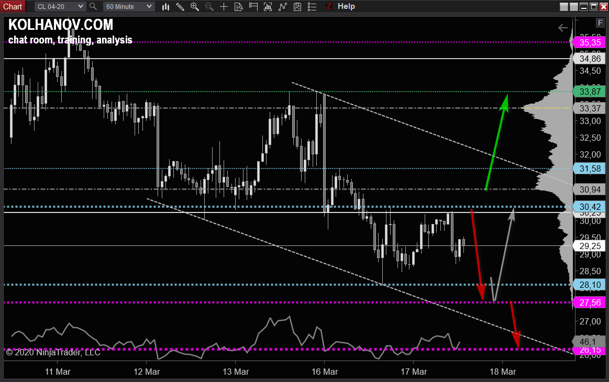Click the 46,1 indicator value label
The height and width of the screenshot is (382, 609).
click(589, 342)
